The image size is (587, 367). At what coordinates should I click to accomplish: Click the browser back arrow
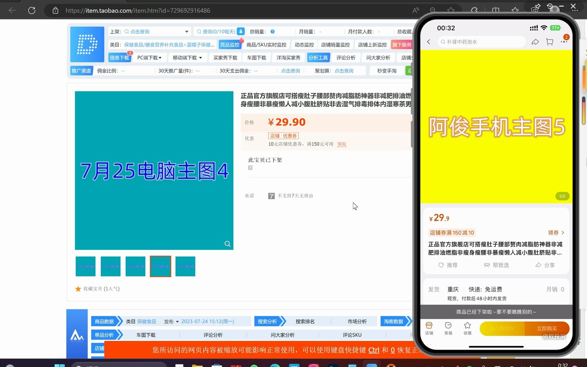(x=12, y=11)
